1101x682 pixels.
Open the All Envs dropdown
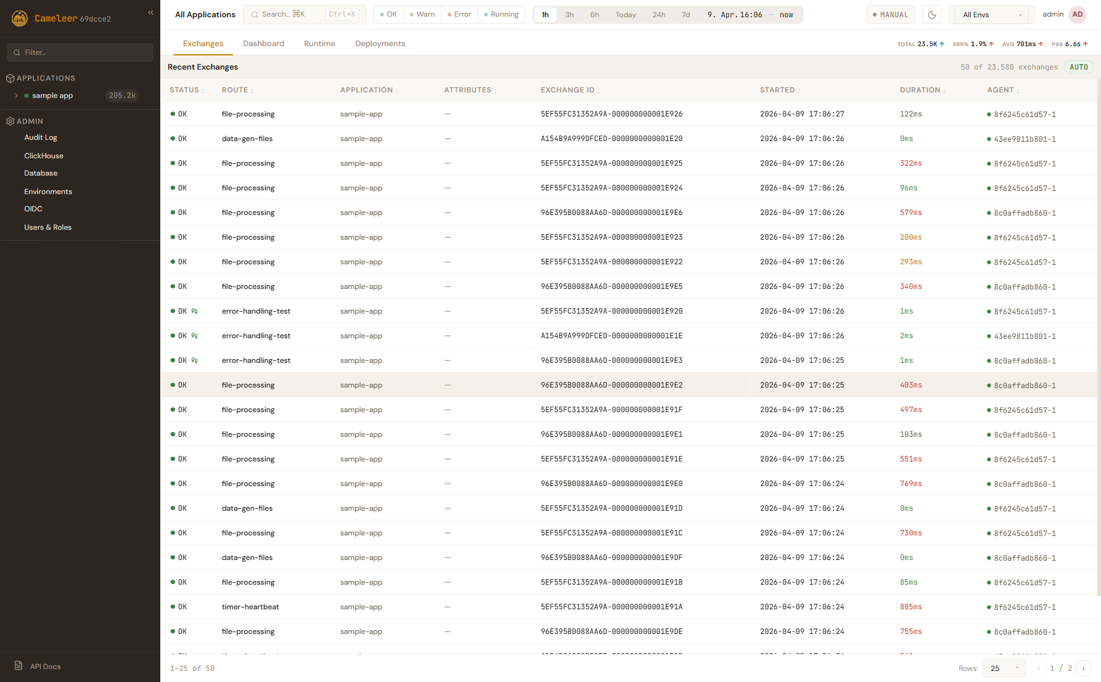(x=991, y=15)
